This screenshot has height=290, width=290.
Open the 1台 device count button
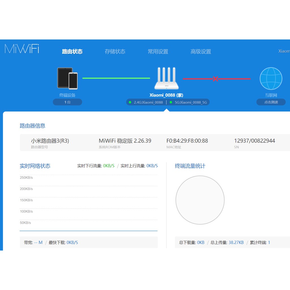click(67, 102)
